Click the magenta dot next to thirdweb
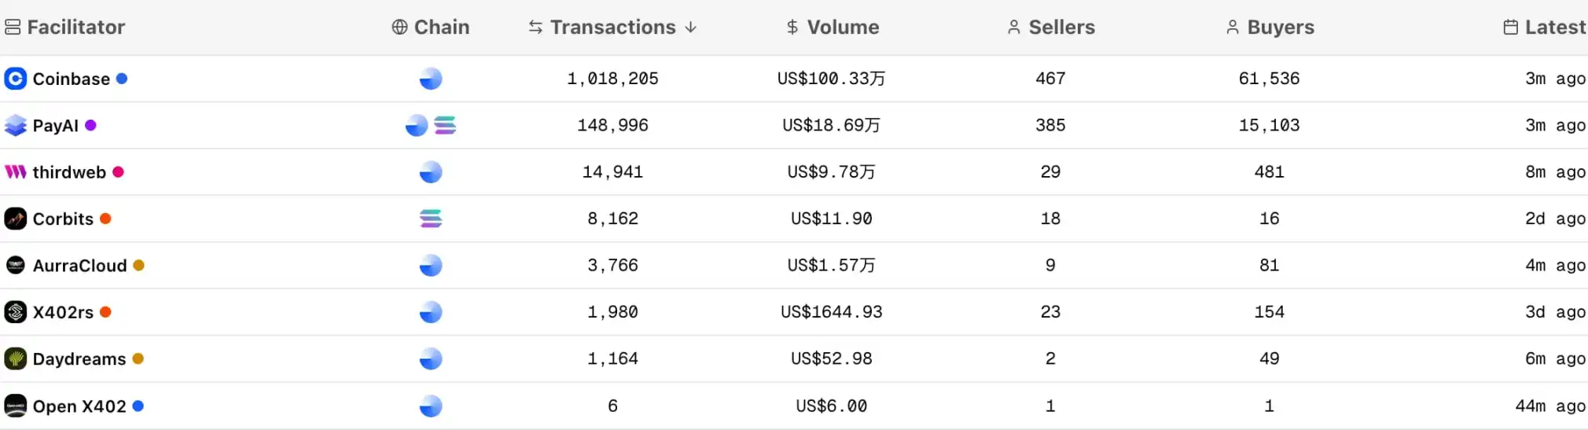 (x=118, y=172)
